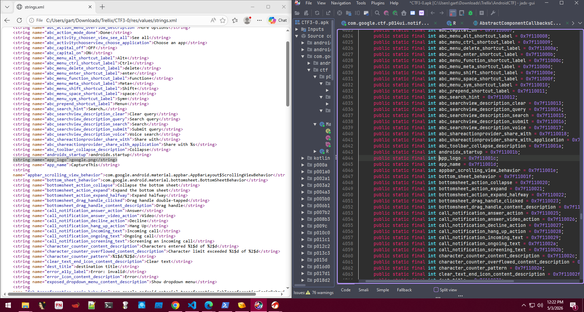The image size is (584, 312).
Task: Collapse the Source code tree node
Action: coord(297,36)
